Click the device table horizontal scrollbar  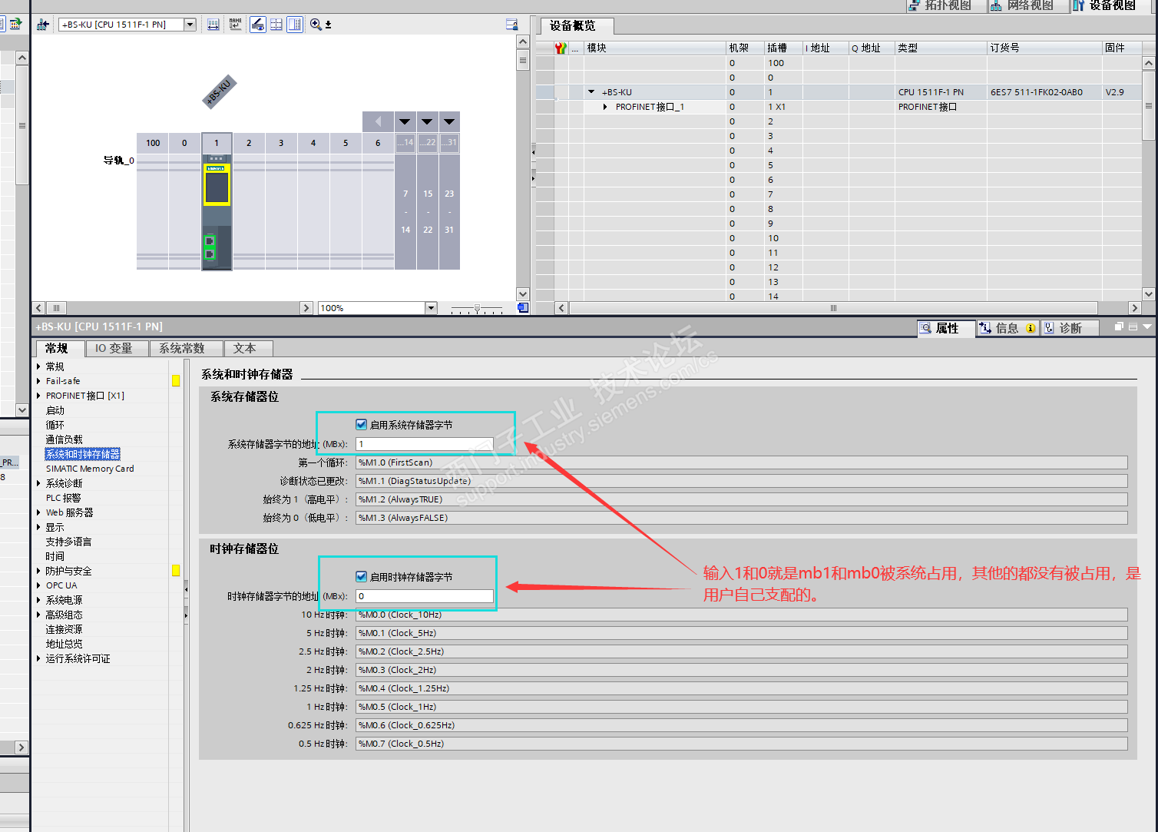(x=833, y=308)
